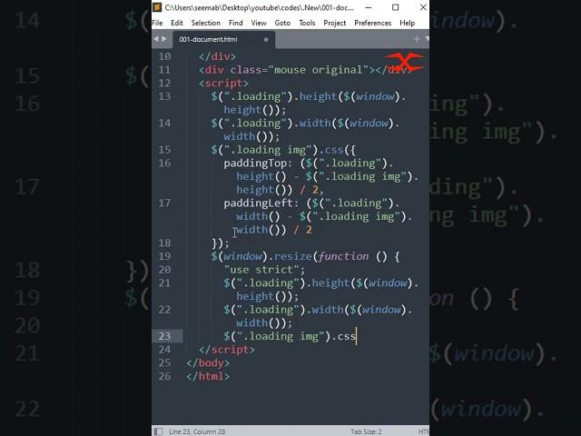The image size is (581, 436).
Task: Add a new tab with plus icon
Action: (417, 38)
